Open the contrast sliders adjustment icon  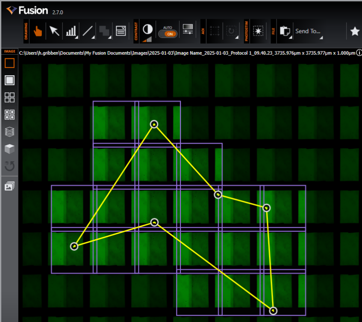(x=188, y=29)
